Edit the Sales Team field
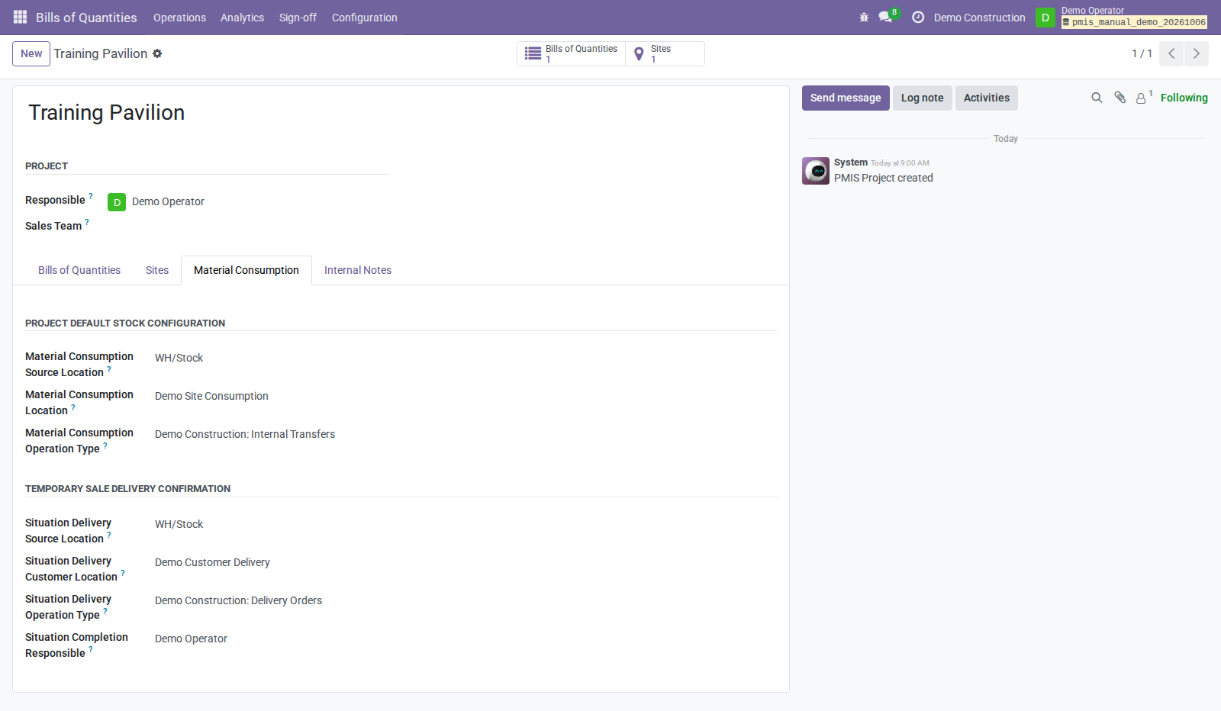This screenshot has width=1221, height=711. (x=248, y=227)
